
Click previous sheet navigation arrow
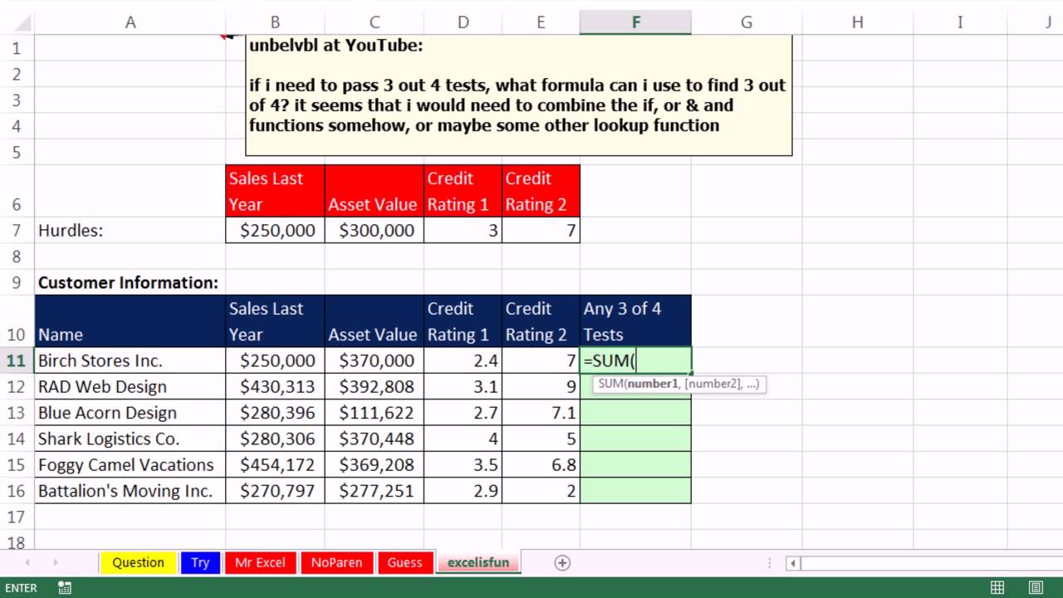28,563
